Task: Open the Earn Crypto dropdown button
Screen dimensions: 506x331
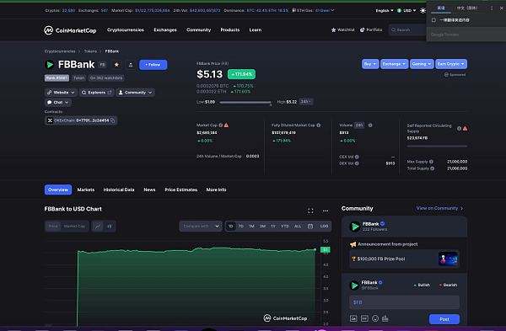Action: [x=451, y=64]
